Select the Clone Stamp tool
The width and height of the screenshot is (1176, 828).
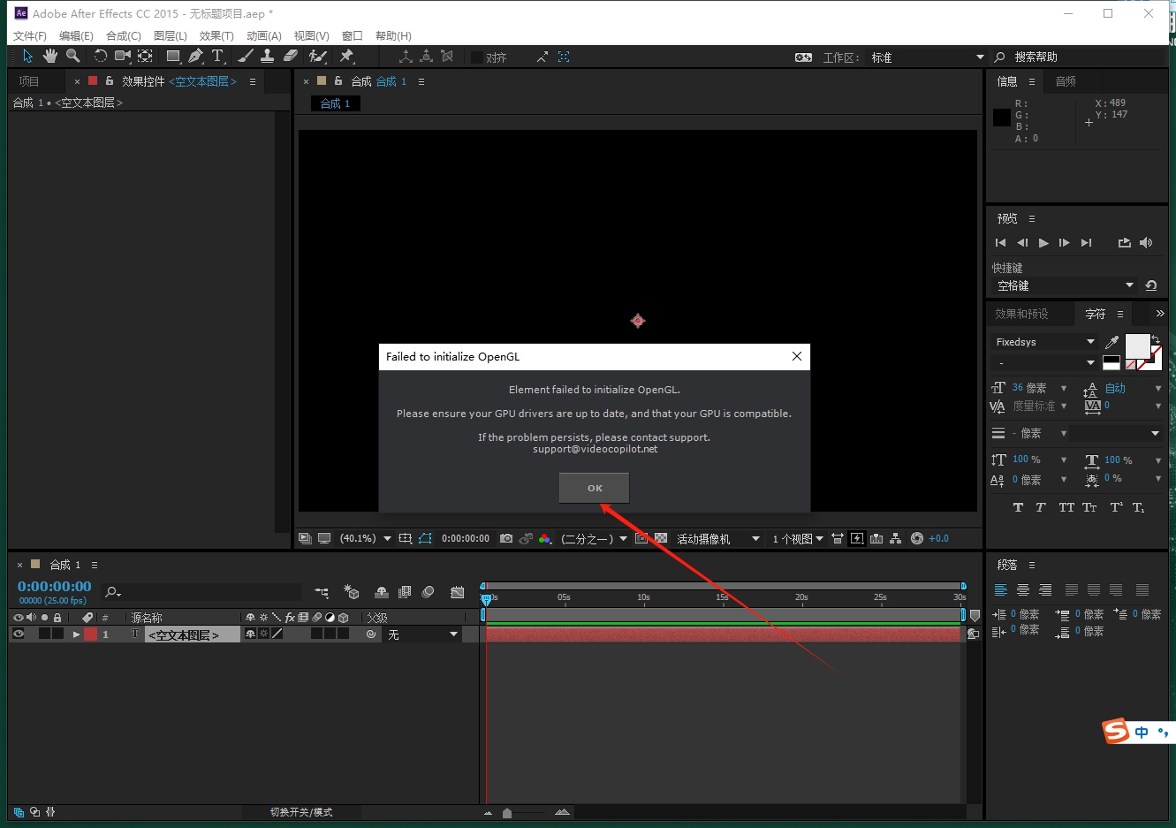pos(267,57)
